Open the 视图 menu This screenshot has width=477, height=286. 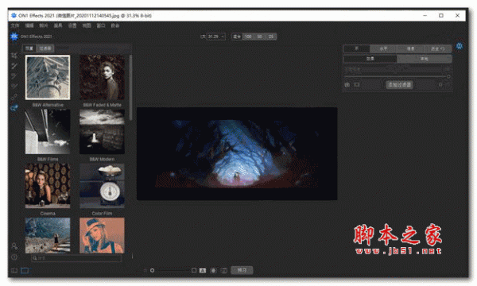87,25
